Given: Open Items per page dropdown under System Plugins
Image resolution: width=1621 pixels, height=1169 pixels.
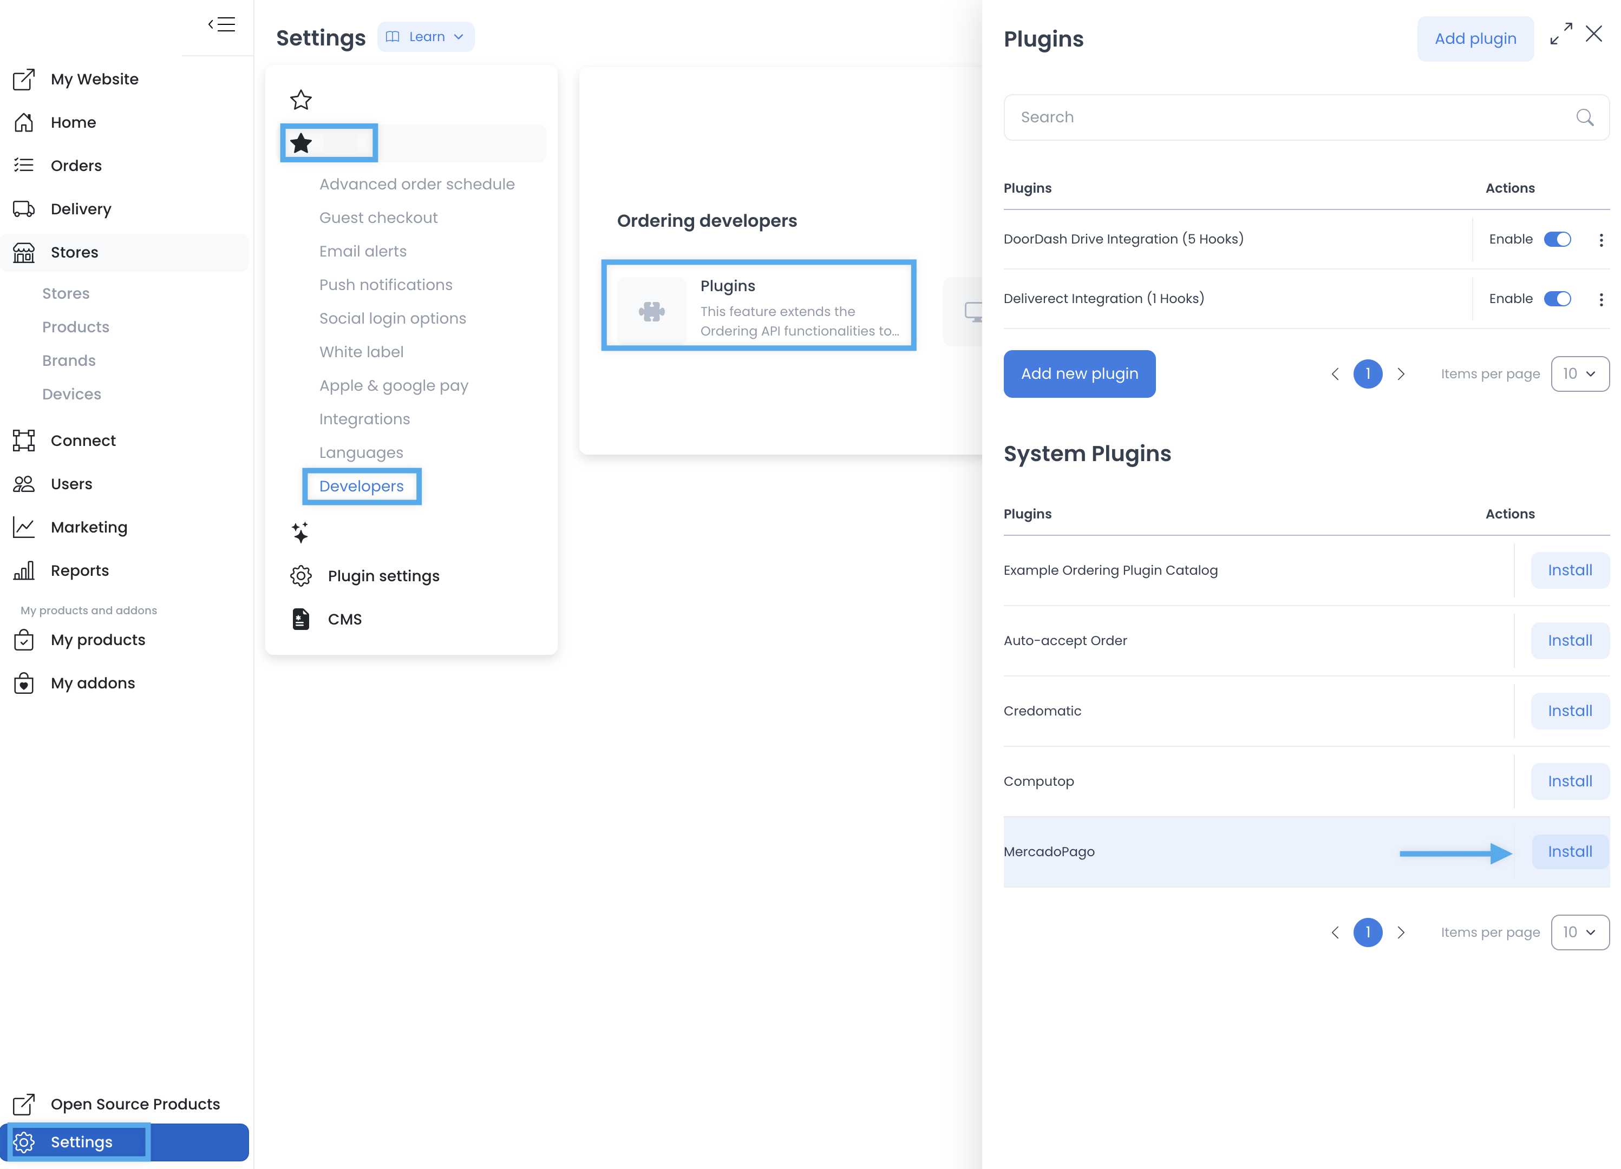Looking at the screenshot, I should click(1579, 932).
